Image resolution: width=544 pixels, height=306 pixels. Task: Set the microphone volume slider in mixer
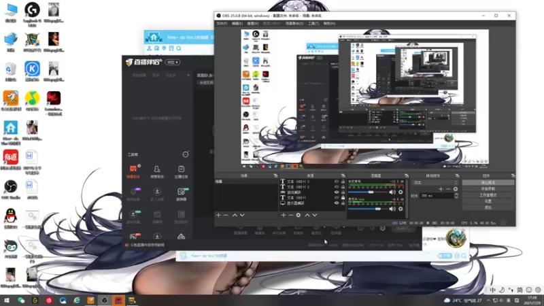(367, 209)
